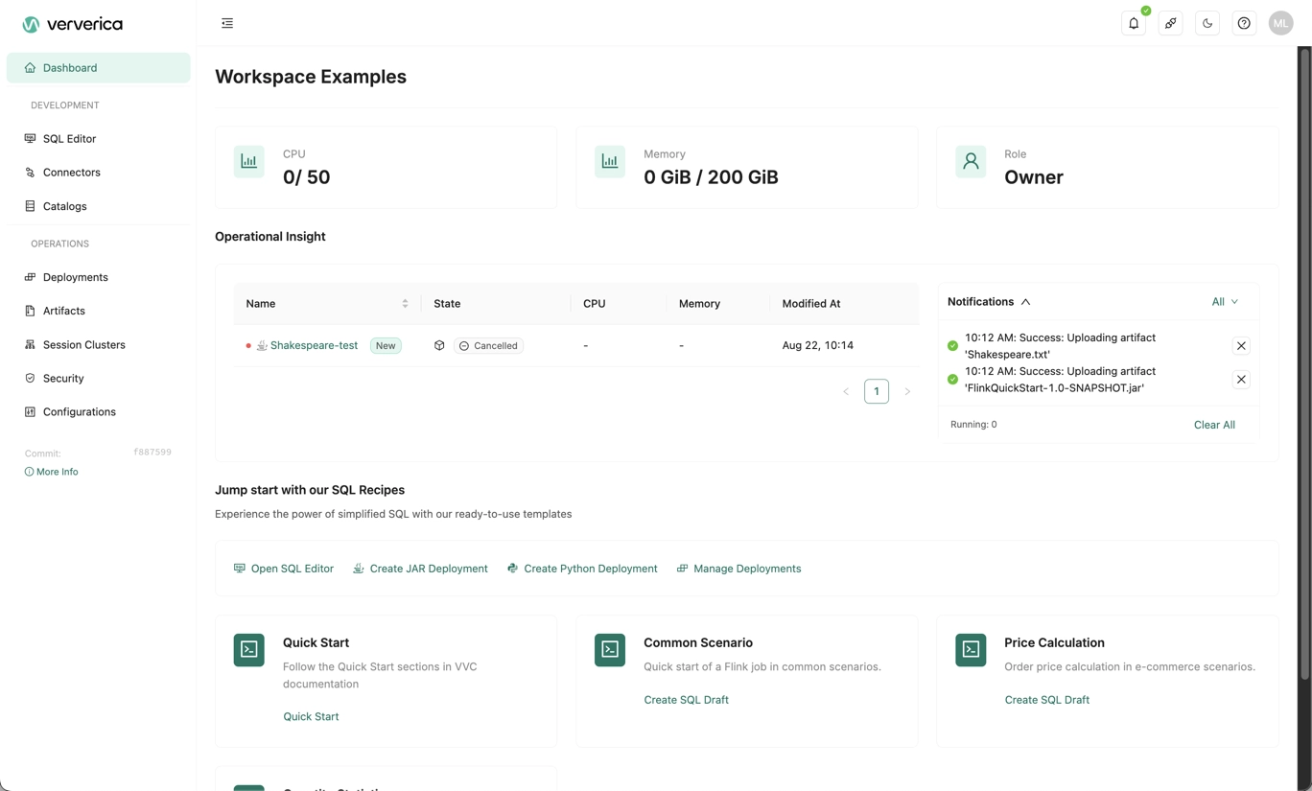Click the rocket icon in header

click(x=1170, y=23)
